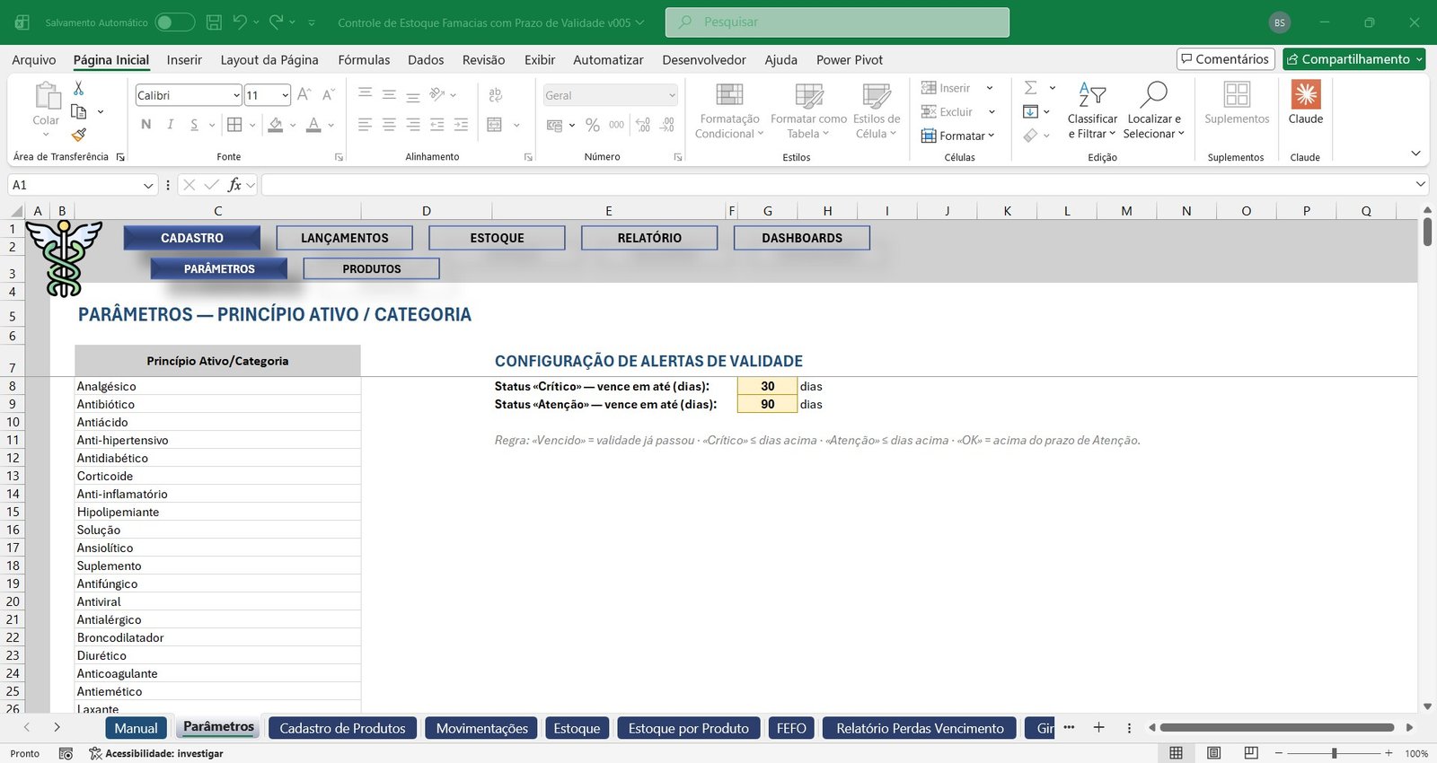Click the PRODUTOS sub-button
Viewport: 1437px width, 763px height.
click(x=372, y=268)
